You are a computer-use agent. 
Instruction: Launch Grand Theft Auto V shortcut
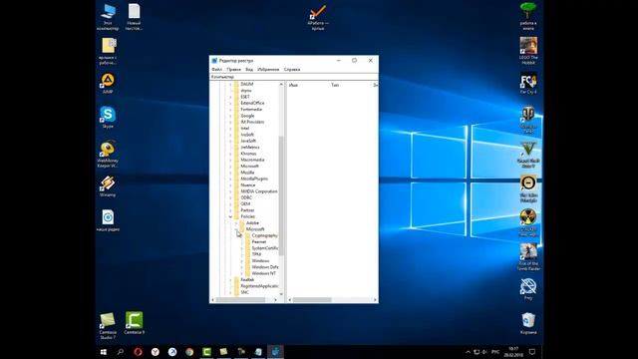(x=528, y=155)
